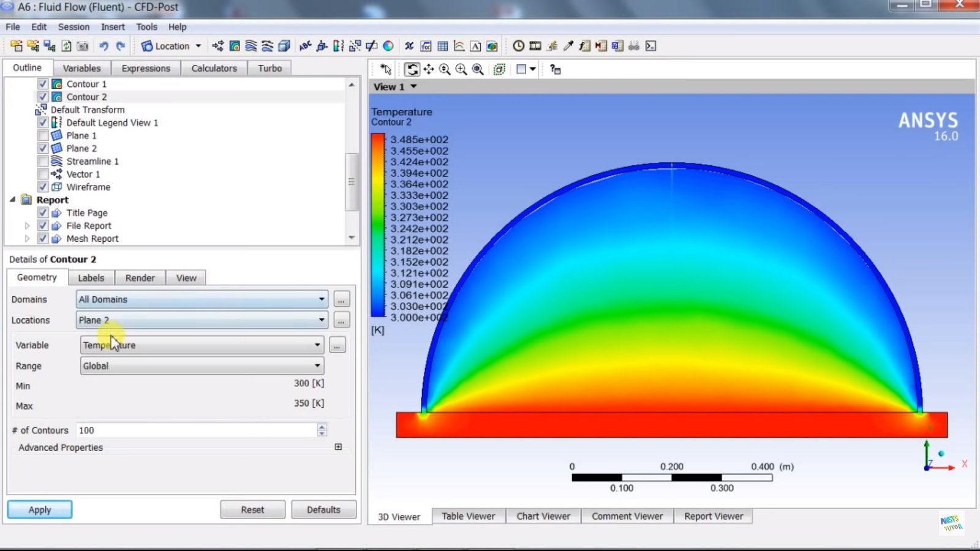
Task: Insert a Legend from toolbar
Action: [x=338, y=46]
